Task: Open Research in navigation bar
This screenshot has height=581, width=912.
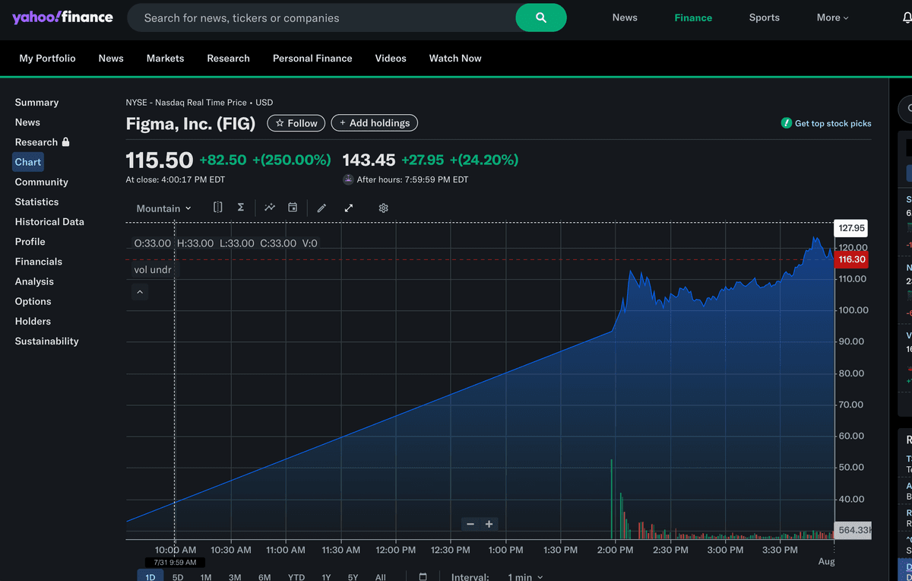Action: pyautogui.click(x=228, y=58)
